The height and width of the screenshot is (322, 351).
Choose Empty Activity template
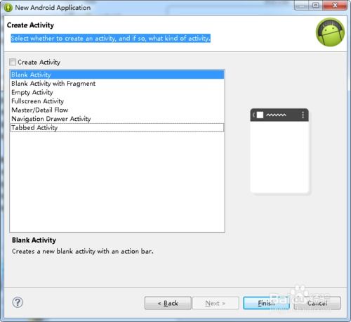point(117,93)
